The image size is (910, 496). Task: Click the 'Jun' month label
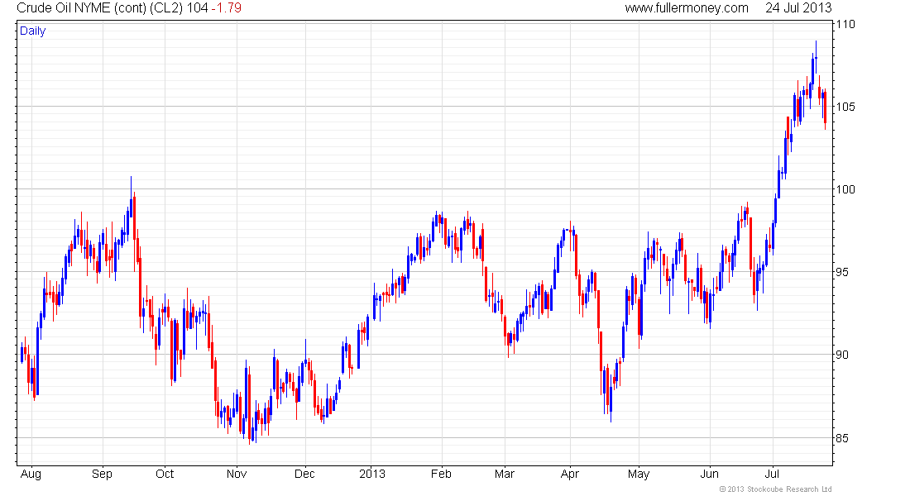pos(709,474)
